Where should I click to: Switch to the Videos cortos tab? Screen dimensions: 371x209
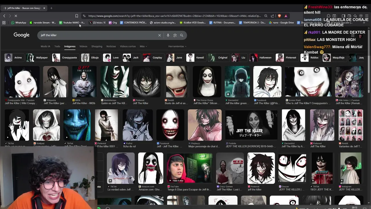pos(128,46)
